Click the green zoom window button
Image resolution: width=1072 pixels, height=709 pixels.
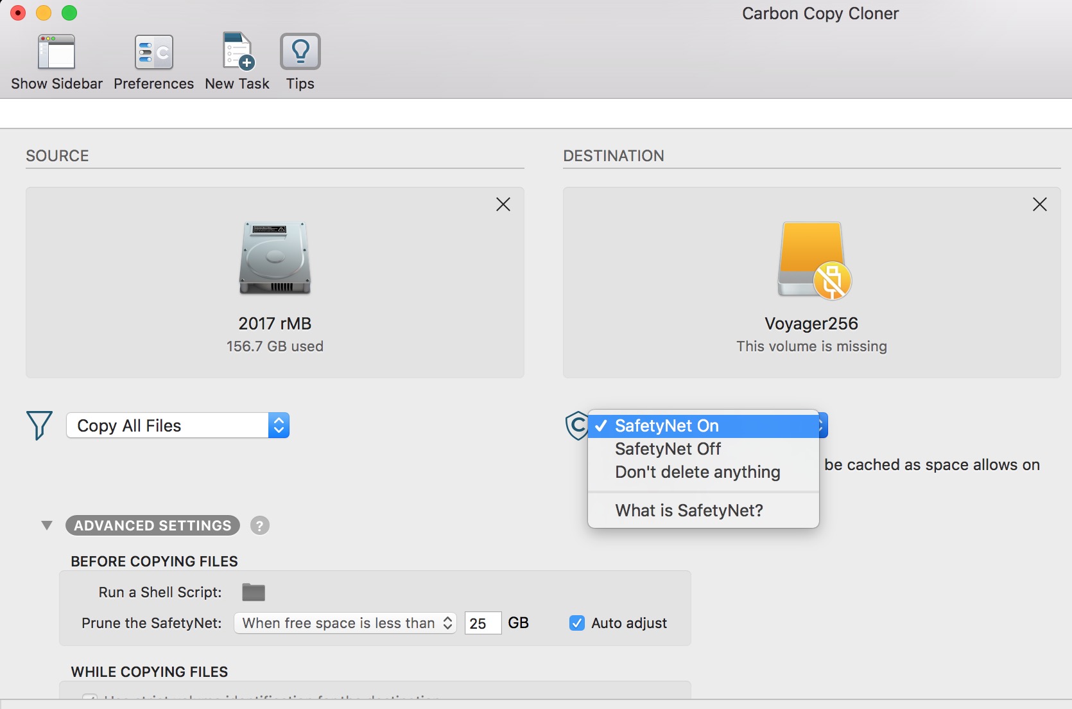pyautogui.click(x=69, y=13)
